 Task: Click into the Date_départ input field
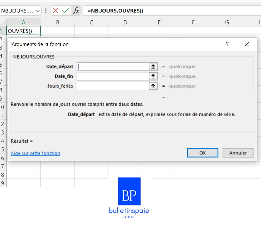tap(113, 67)
